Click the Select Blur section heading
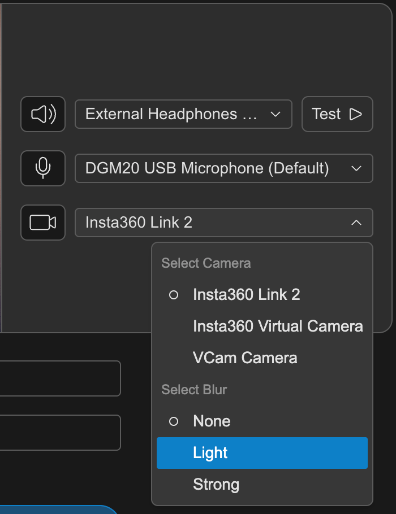 click(194, 390)
